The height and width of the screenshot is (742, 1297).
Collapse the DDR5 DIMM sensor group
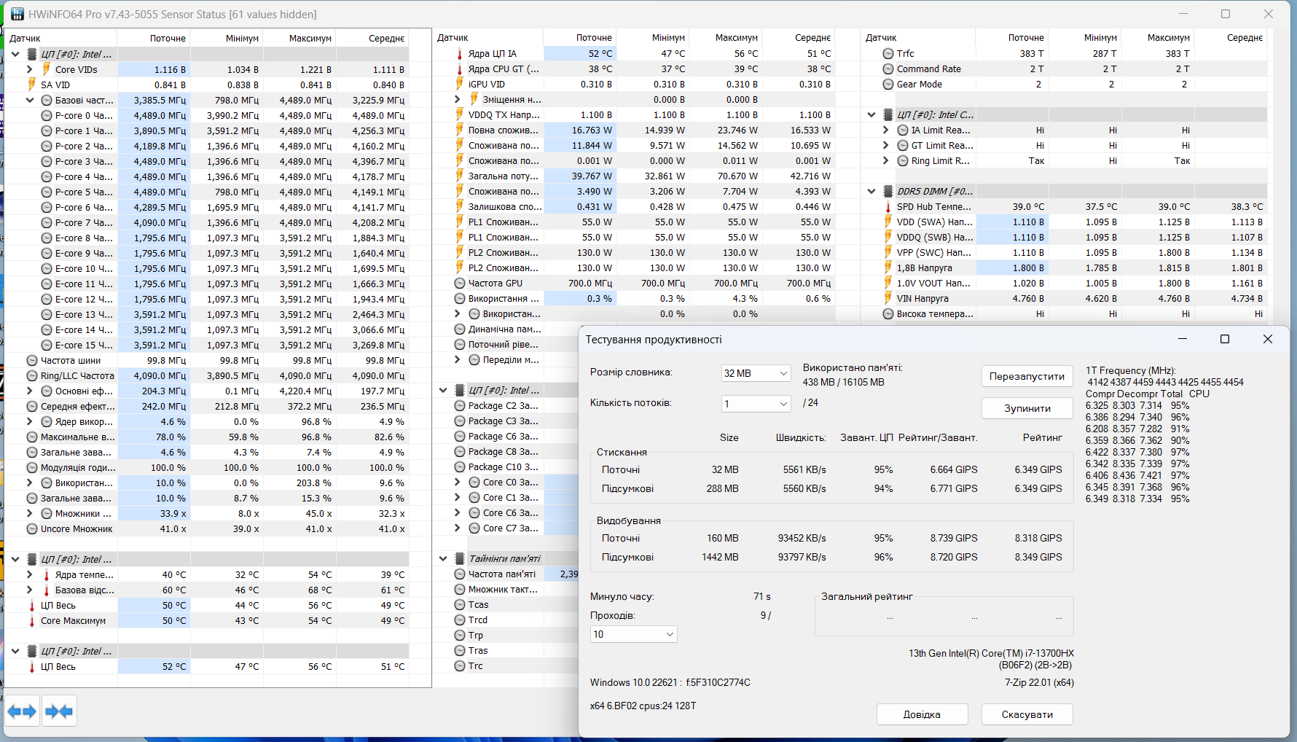871,191
